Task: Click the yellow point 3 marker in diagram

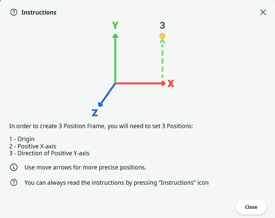Action: point(162,36)
